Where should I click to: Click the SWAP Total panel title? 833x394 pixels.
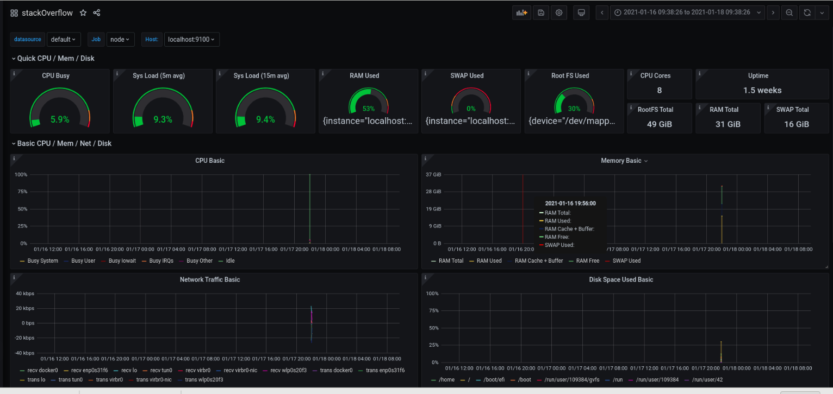(x=792, y=109)
